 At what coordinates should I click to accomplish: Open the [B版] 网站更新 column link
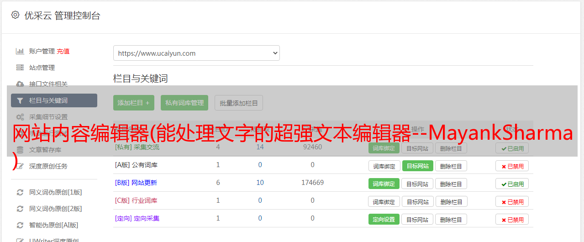(x=136, y=183)
